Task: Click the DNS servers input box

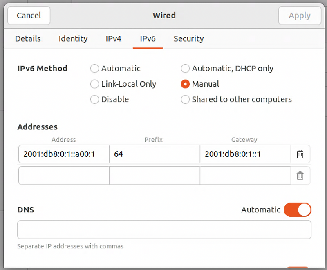Action: [x=164, y=229]
